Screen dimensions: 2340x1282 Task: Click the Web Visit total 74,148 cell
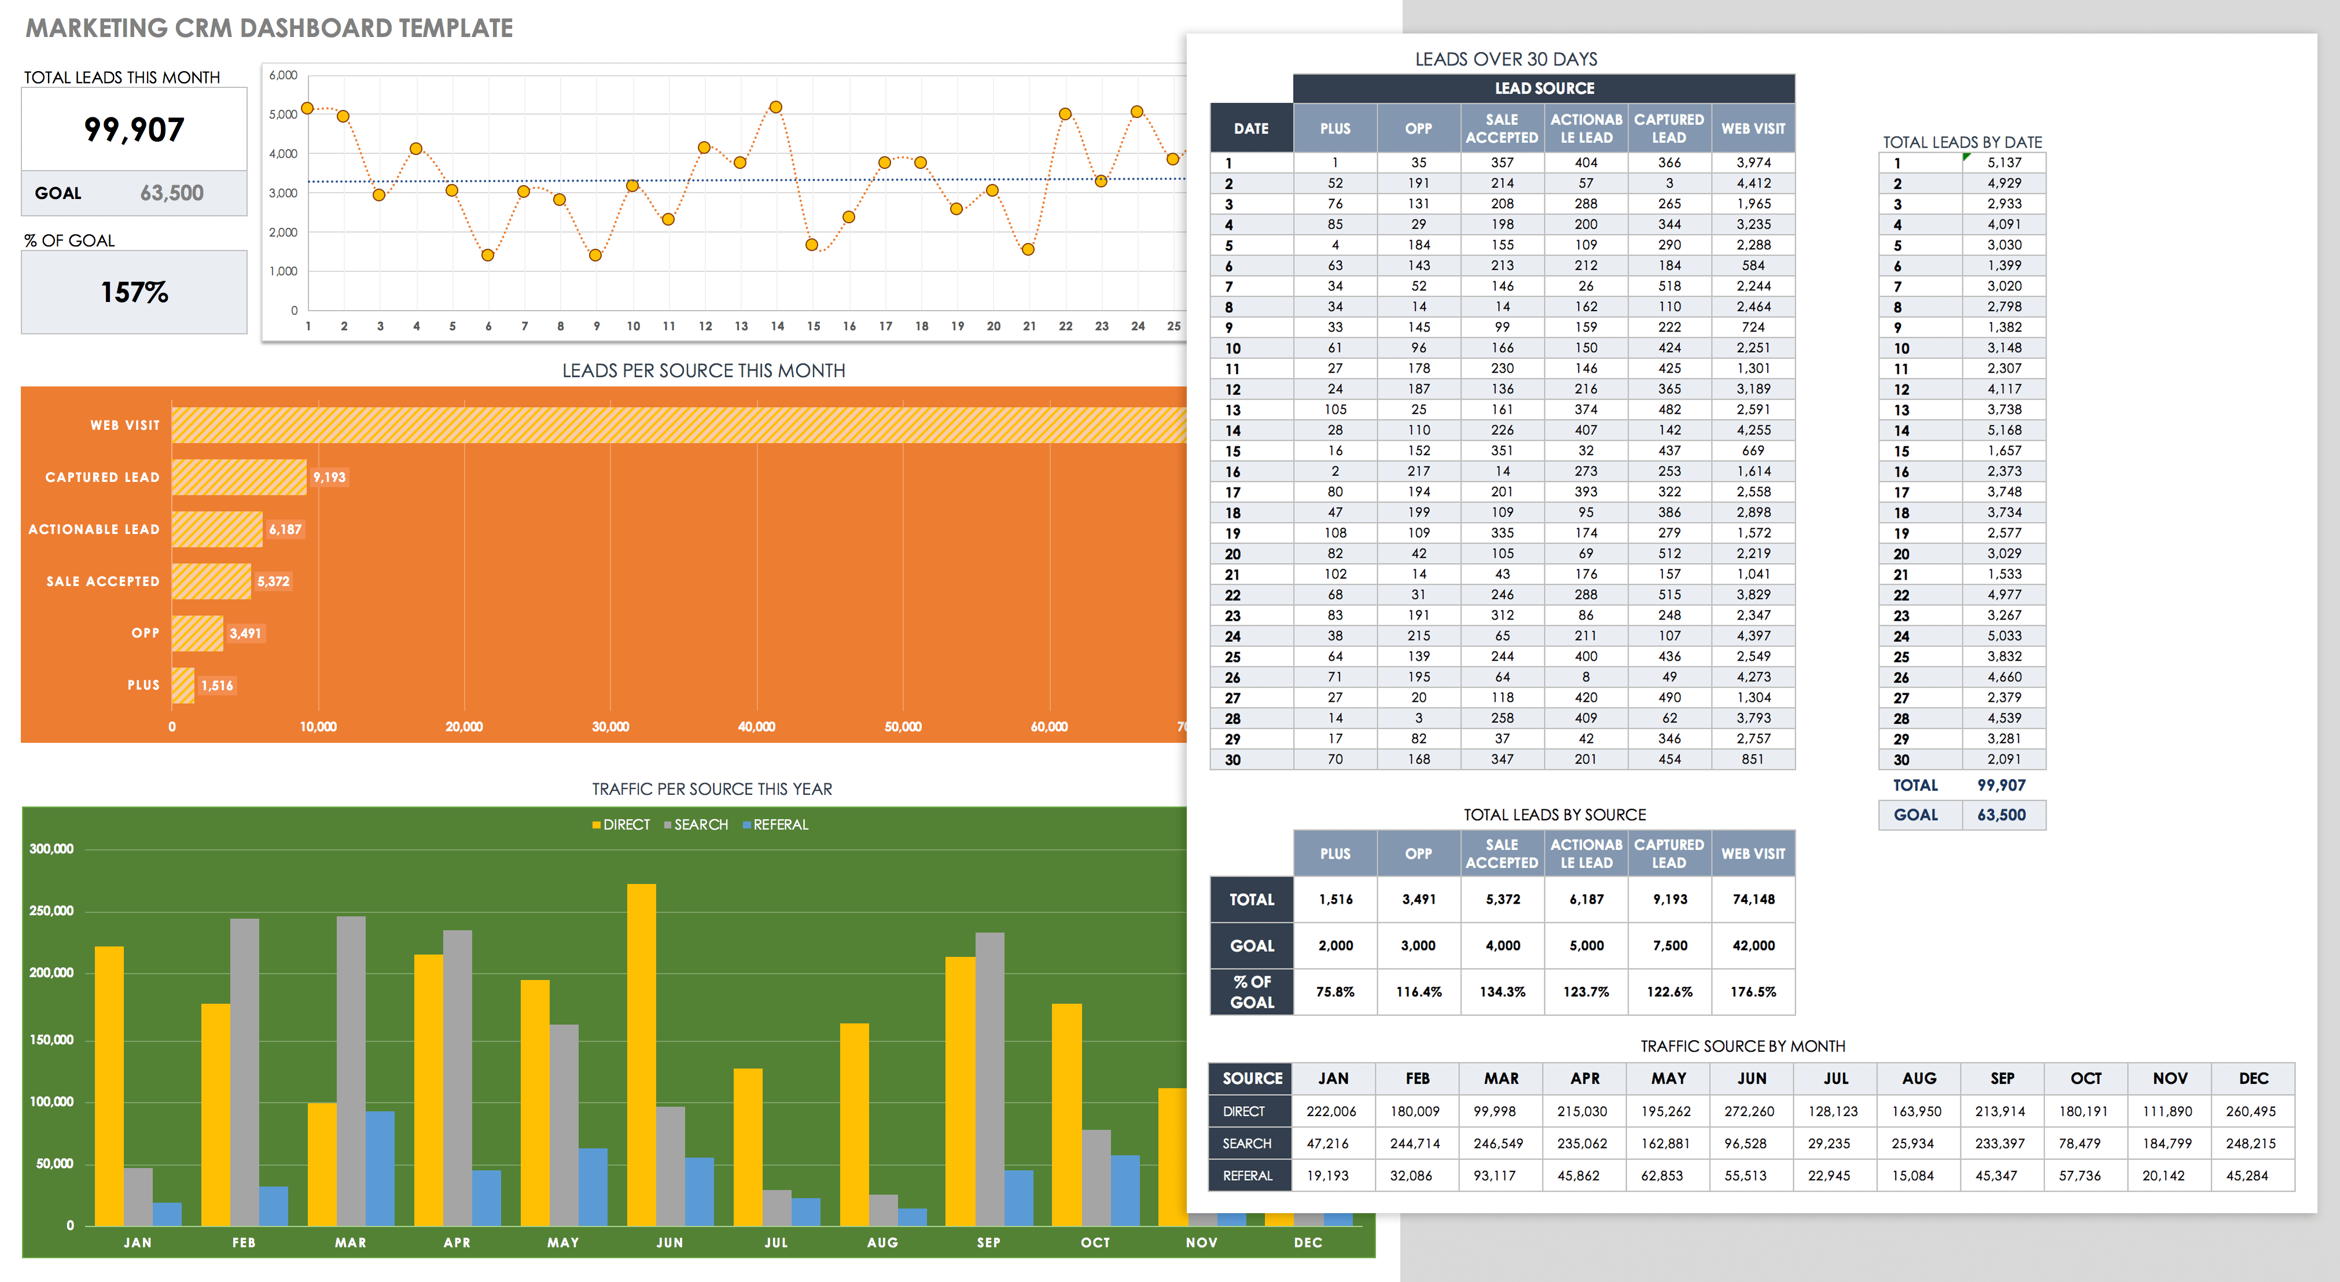(x=1752, y=900)
